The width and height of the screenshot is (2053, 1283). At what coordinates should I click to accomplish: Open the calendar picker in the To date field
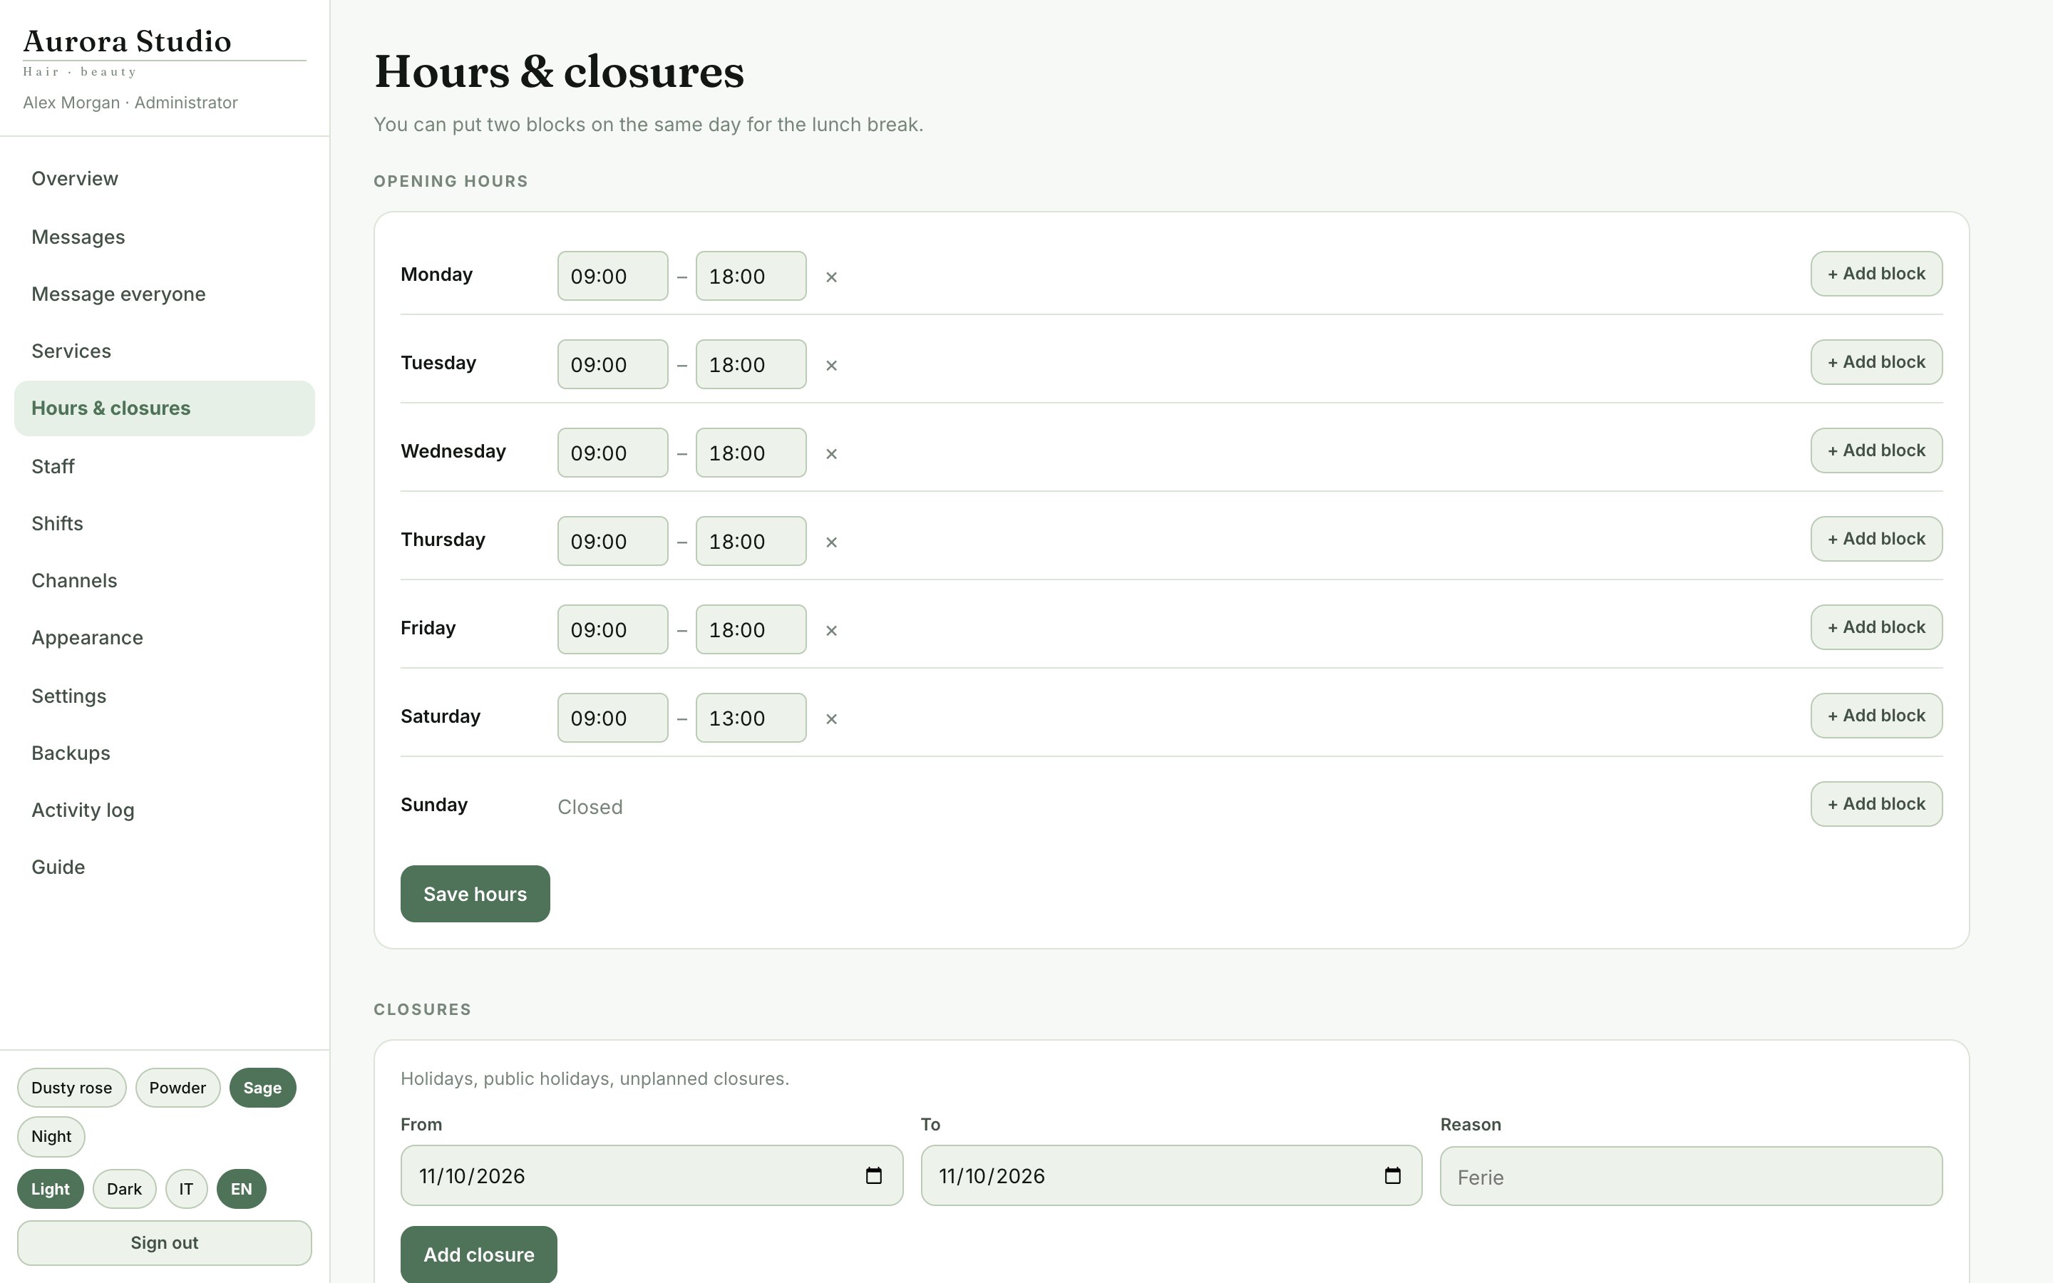click(1392, 1175)
